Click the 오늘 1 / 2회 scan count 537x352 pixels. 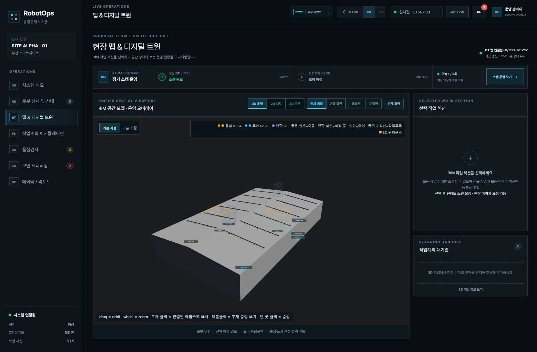click(x=449, y=74)
